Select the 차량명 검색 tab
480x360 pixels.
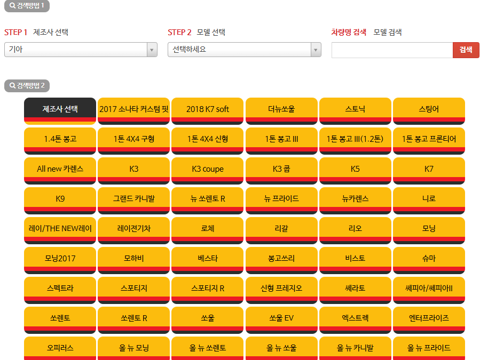(349, 32)
